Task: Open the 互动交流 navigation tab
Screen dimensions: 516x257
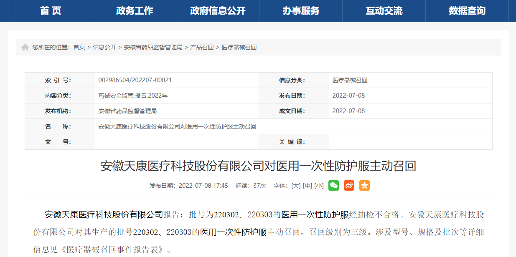Action: [384, 11]
